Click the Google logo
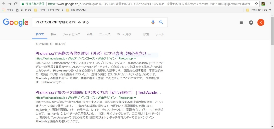 pyautogui.click(x=16, y=22)
